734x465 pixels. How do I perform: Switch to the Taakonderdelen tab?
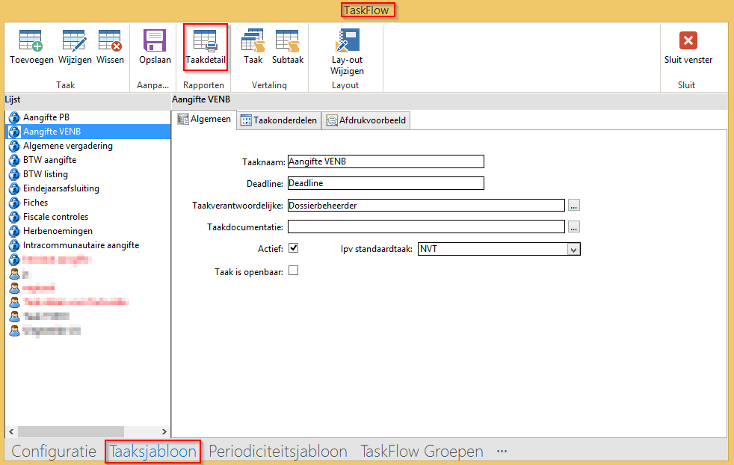[279, 120]
